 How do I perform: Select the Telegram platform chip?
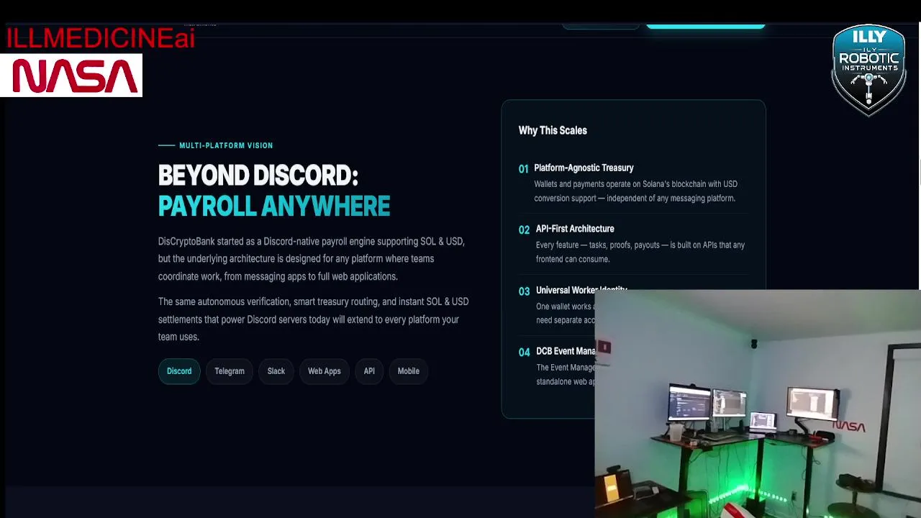[x=230, y=371]
